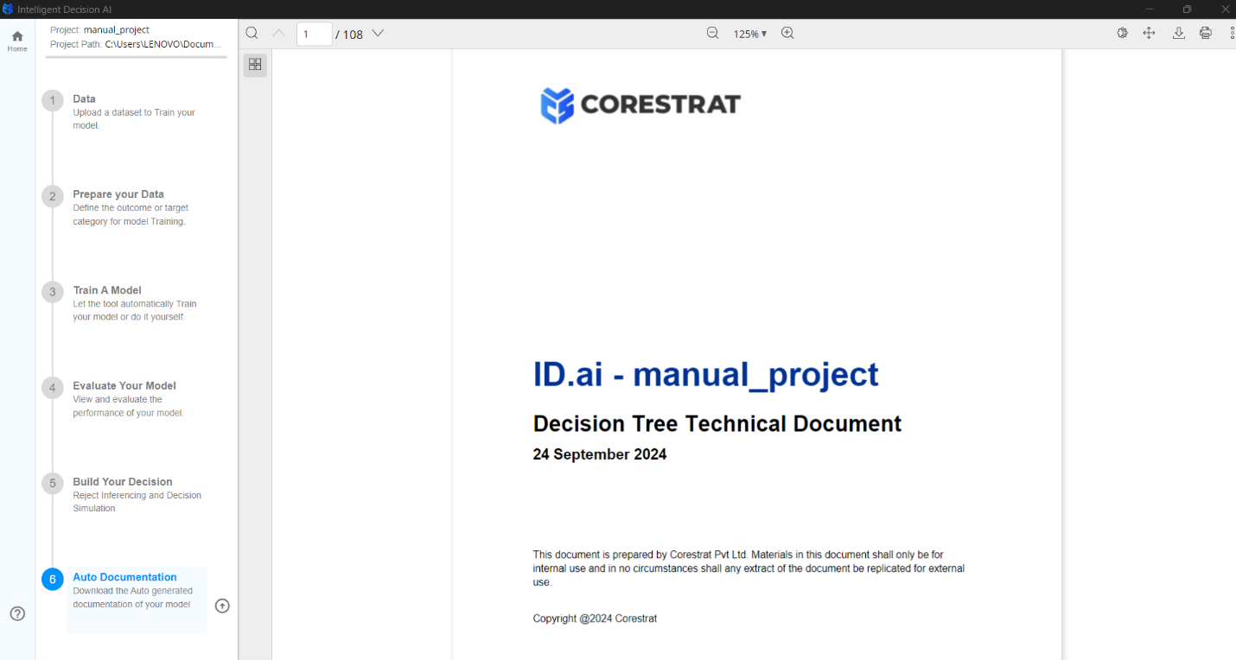
Task: Minimize the application window
Action: [1149, 9]
